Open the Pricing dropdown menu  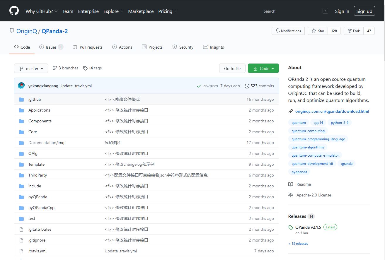tap(168, 11)
